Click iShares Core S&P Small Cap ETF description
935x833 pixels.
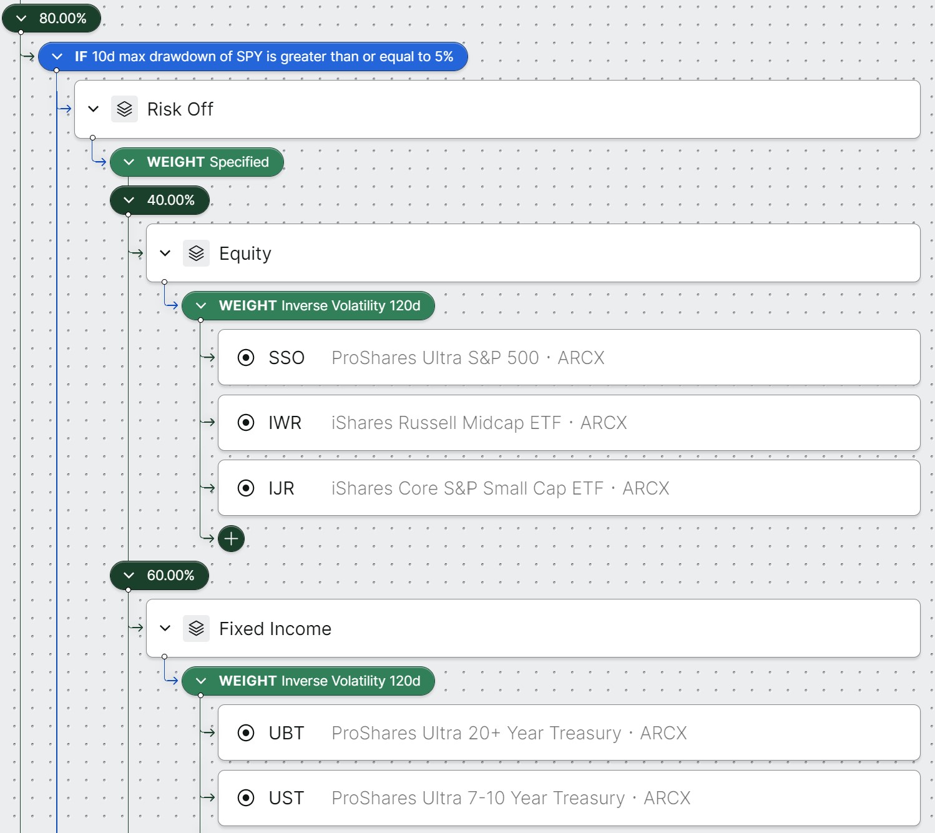[x=501, y=488]
